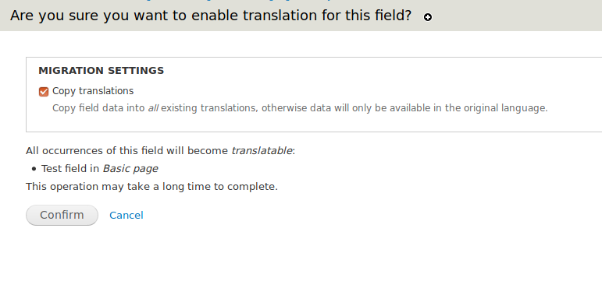Confirm enabling translation for this field
This screenshot has width=602, height=295.
click(x=62, y=215)
